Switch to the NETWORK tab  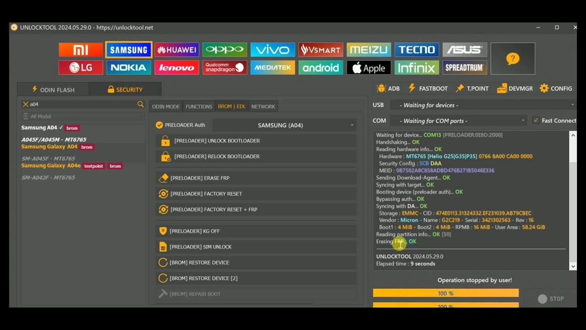[x=263, y=106]
